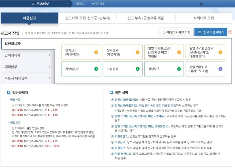Click the (2기 예정) 정기신고납부기간 line
235x168 pixels.
pos(36,146)
